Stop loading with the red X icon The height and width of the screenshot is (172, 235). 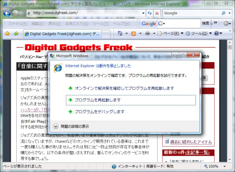pyautogui.click(x=157, y=13)
